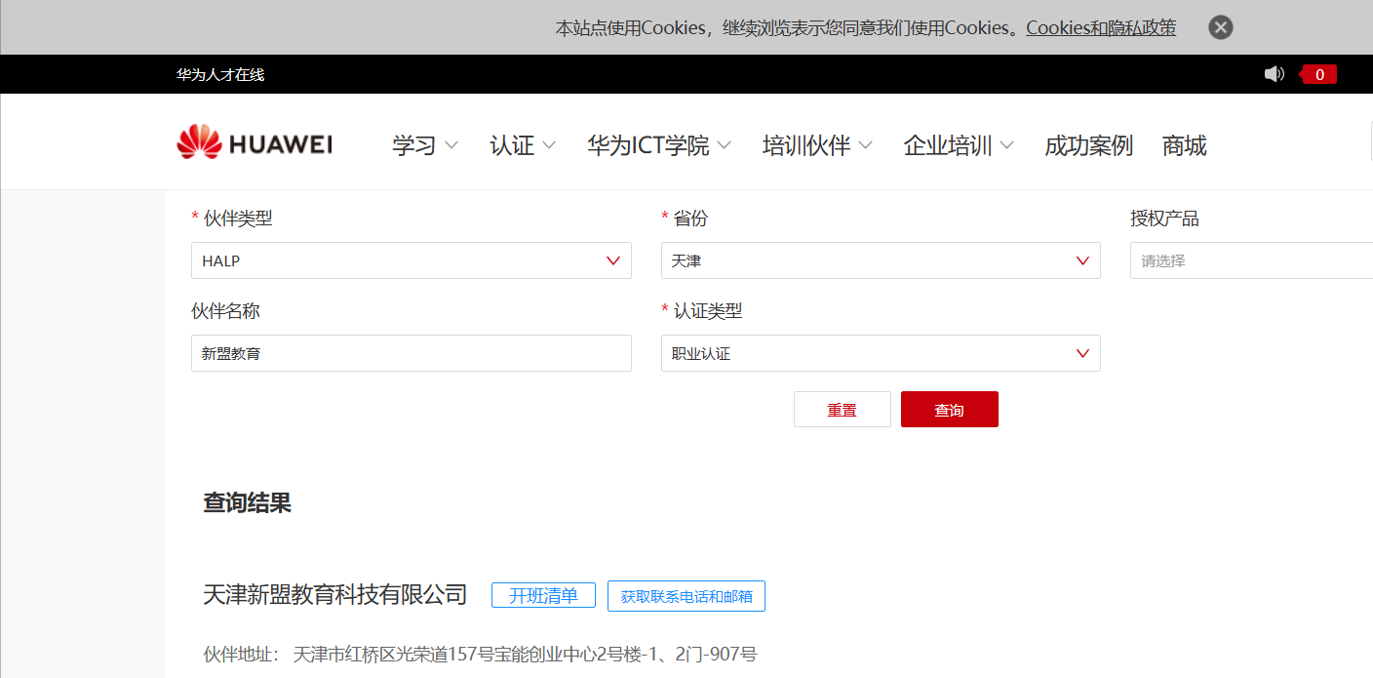Click the 开班清单 button
This screenshot has height=678, width=1373.
point(543,595)
